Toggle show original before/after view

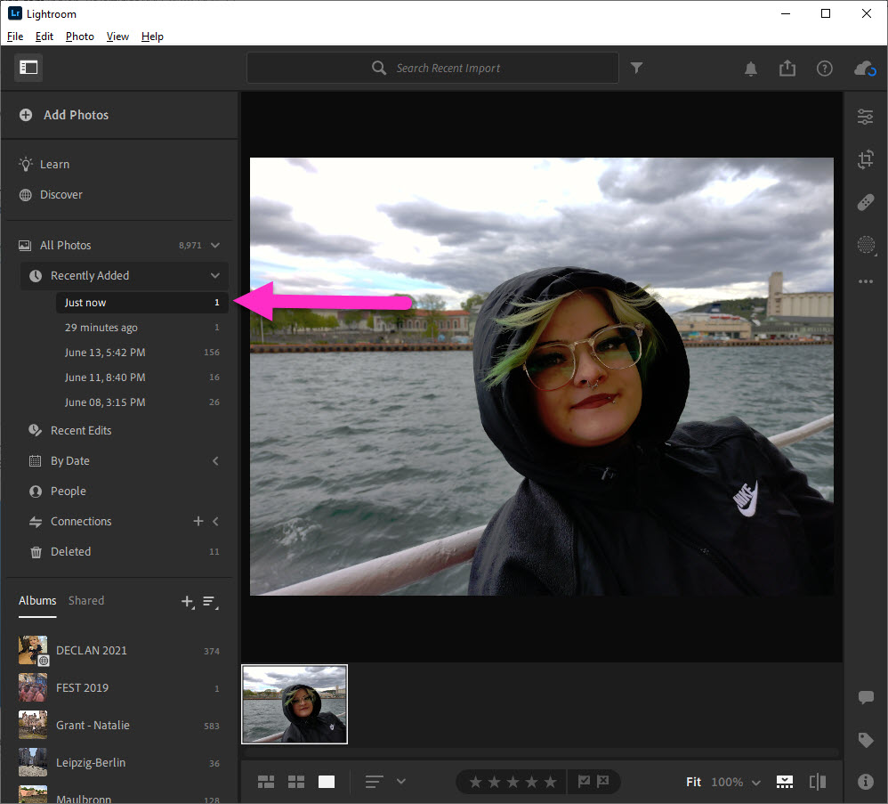pyautogui.click(x=818, y=782)
